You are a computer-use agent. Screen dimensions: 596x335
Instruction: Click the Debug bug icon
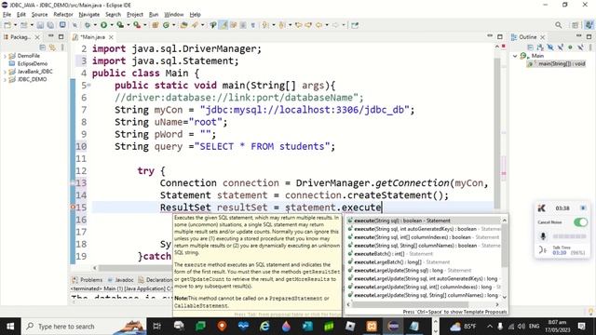[x=88, y=25]
